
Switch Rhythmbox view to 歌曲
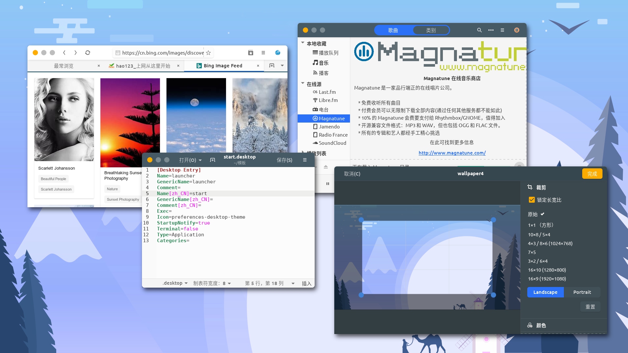(393, 30)
